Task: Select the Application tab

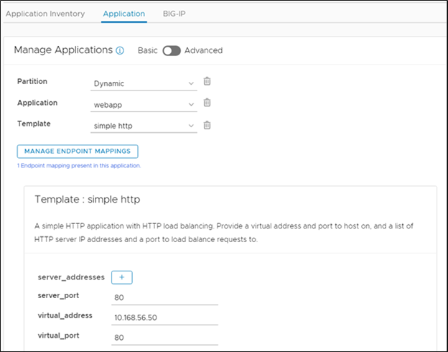Action: coord(123,14)
